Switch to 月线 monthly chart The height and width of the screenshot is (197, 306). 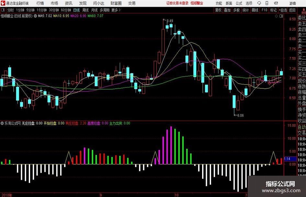(x=95, y=10)
